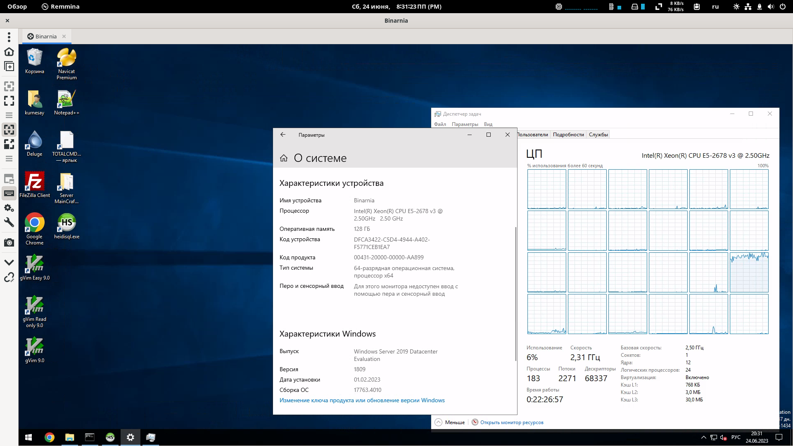Toggle scaled mode in Remmina sidebar
The image size is (793, 446).
(9, 144)
